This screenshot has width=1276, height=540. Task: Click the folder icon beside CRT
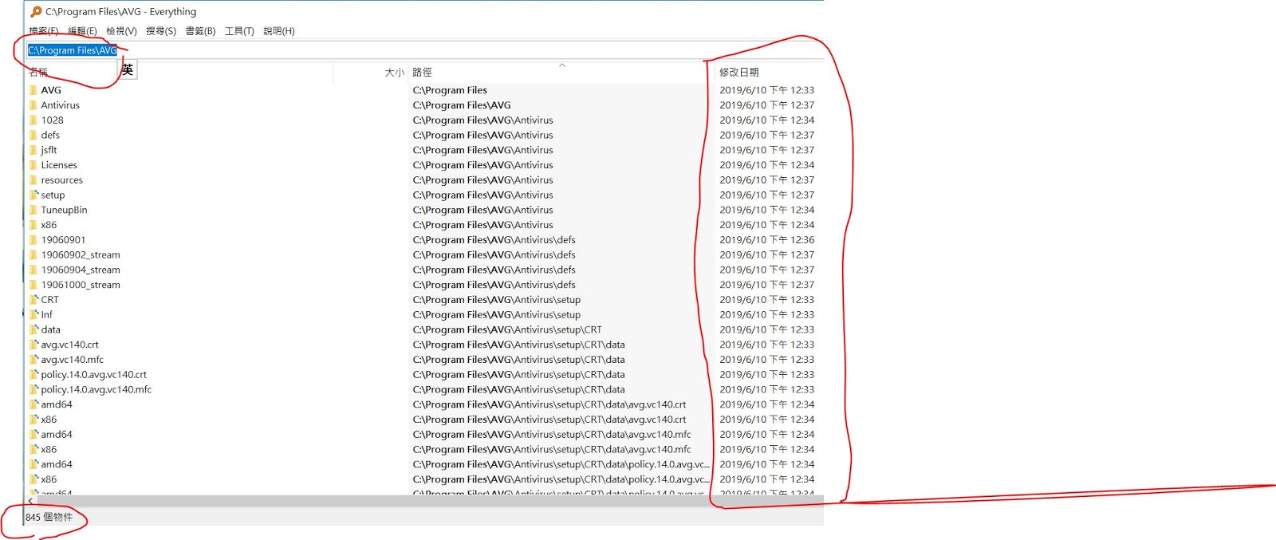pyautogui.click(x=33, y=300)
